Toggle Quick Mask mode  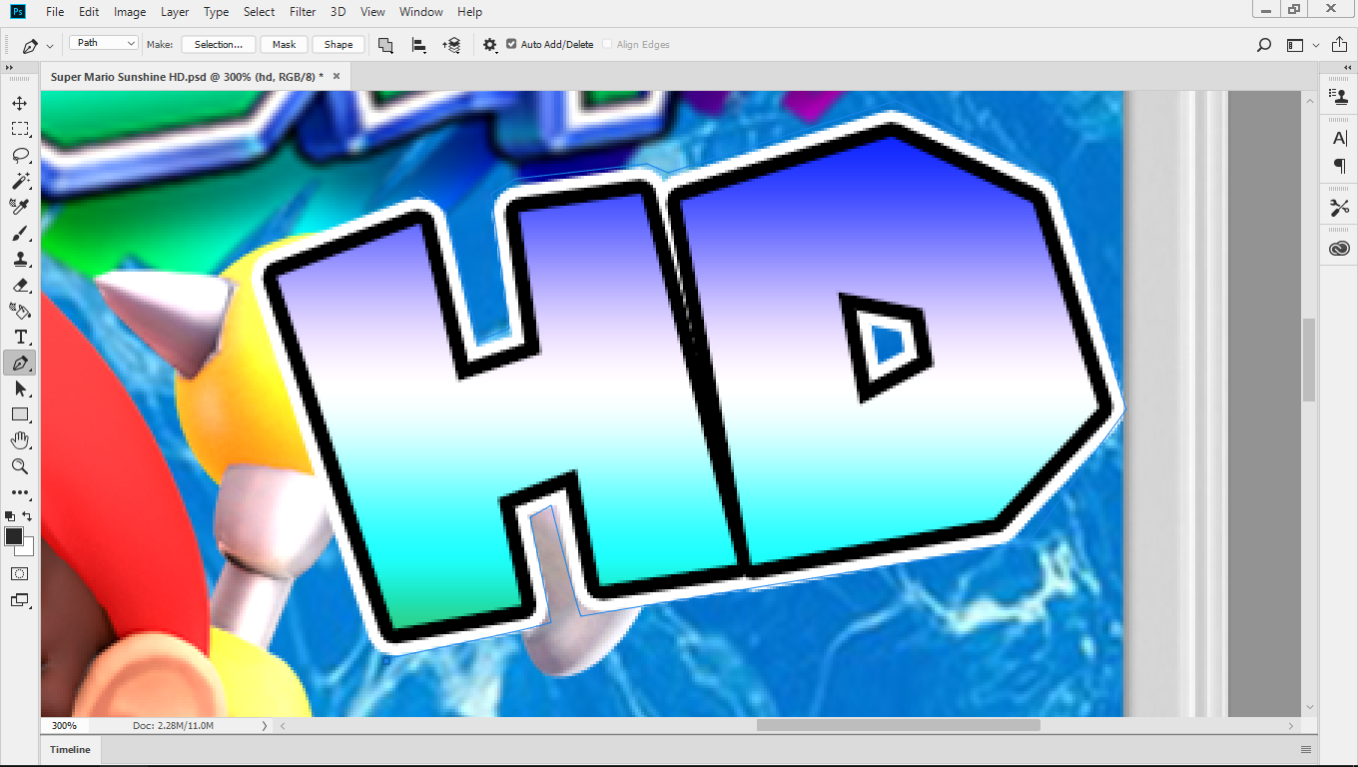[20, 574]
